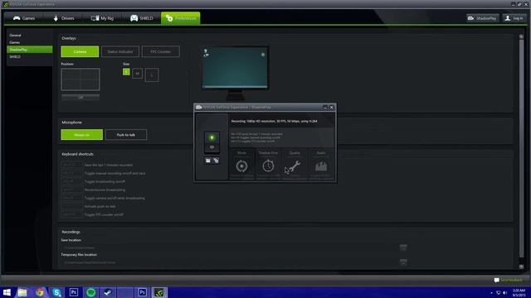
Task: Click the Log in button
Action: 514,18
